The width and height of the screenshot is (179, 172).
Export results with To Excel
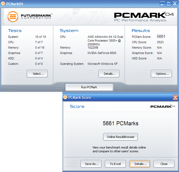click(x=115, y=164)
